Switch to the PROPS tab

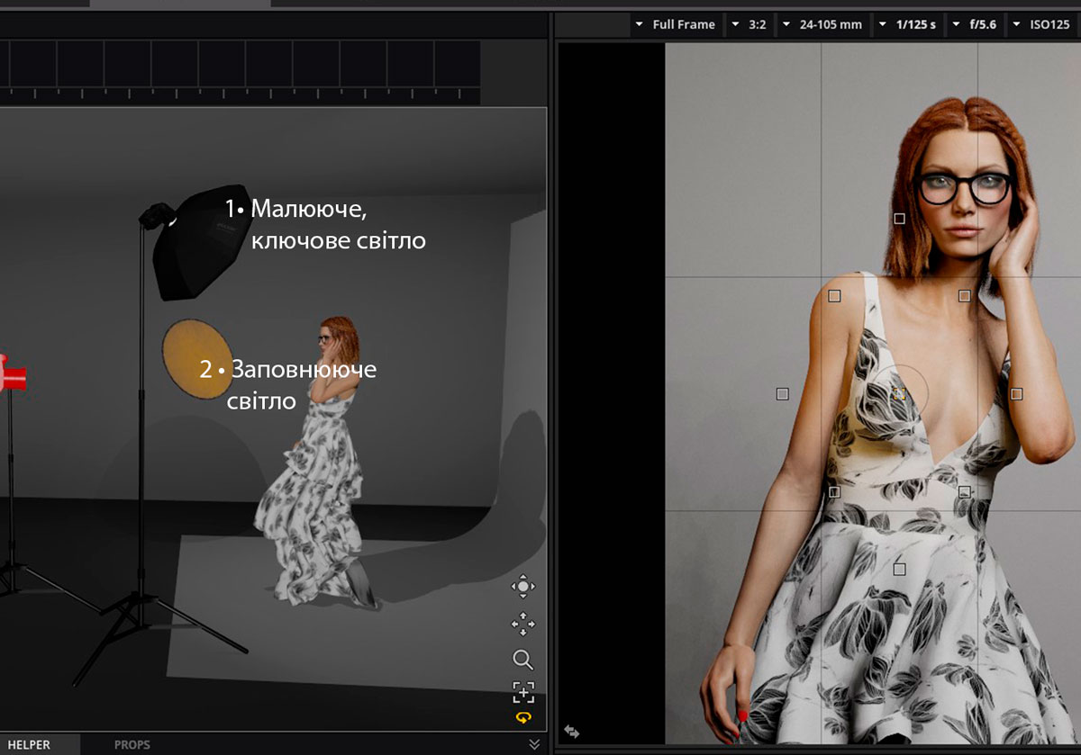[132, 745]
